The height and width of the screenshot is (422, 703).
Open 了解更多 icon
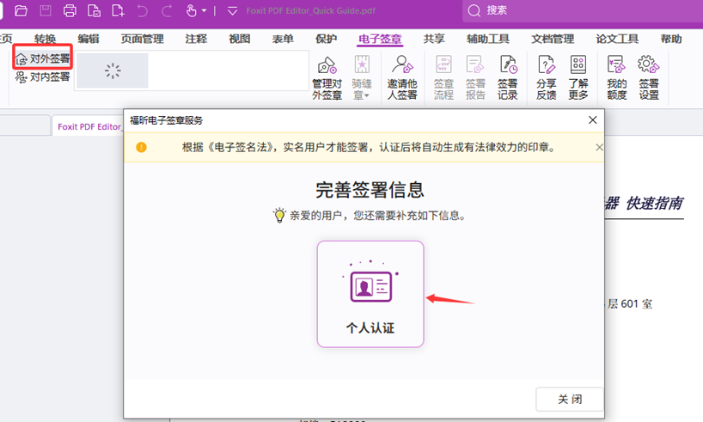578,77
